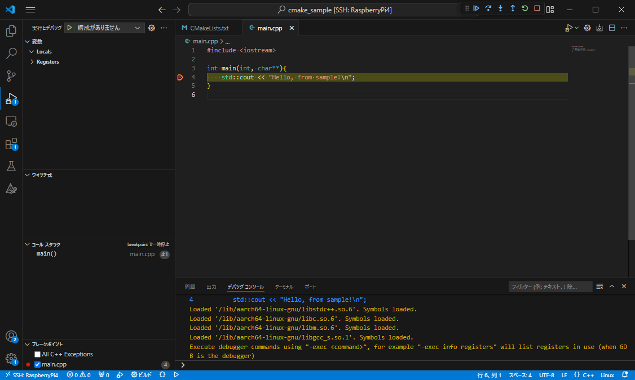Grab the debug toolbar drag handle
This screenshot has width=635, height=380.
(x=466, y=8)
